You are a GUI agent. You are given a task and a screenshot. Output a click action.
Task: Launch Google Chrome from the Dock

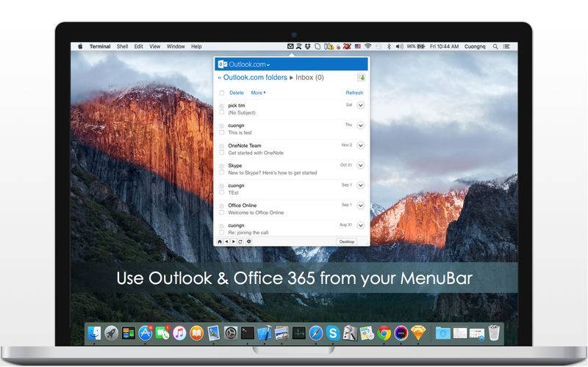click(384, 333)
